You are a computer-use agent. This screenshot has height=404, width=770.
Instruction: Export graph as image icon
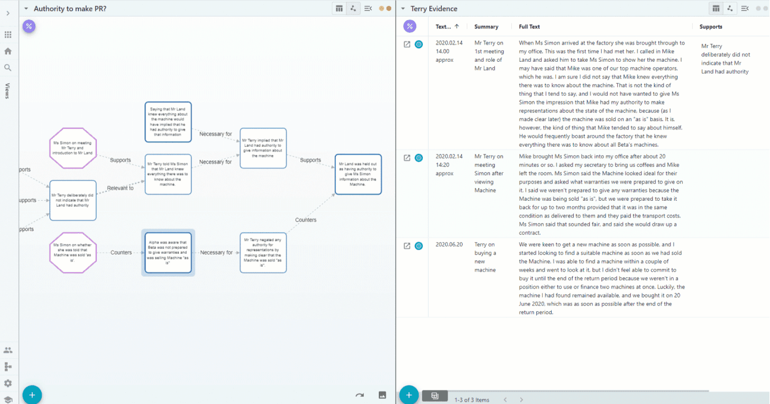[x=382, y=395]
